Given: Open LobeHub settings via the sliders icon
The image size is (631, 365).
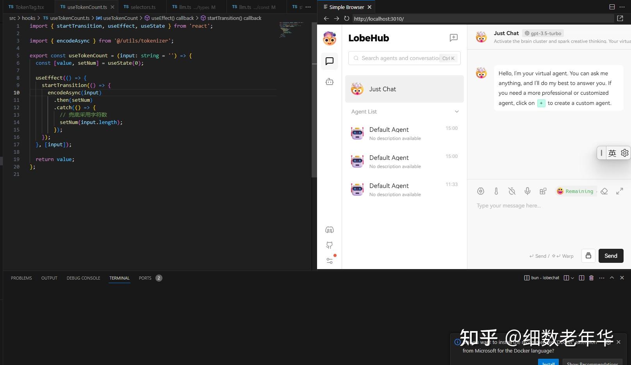Looking at the screenshot, I should (330, 260).
